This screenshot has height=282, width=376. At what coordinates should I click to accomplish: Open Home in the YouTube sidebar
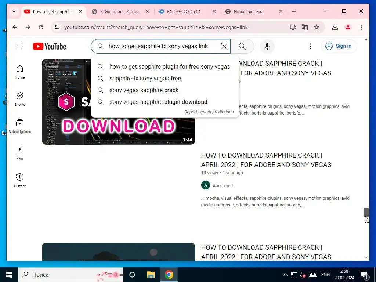[x=20, y=72]
